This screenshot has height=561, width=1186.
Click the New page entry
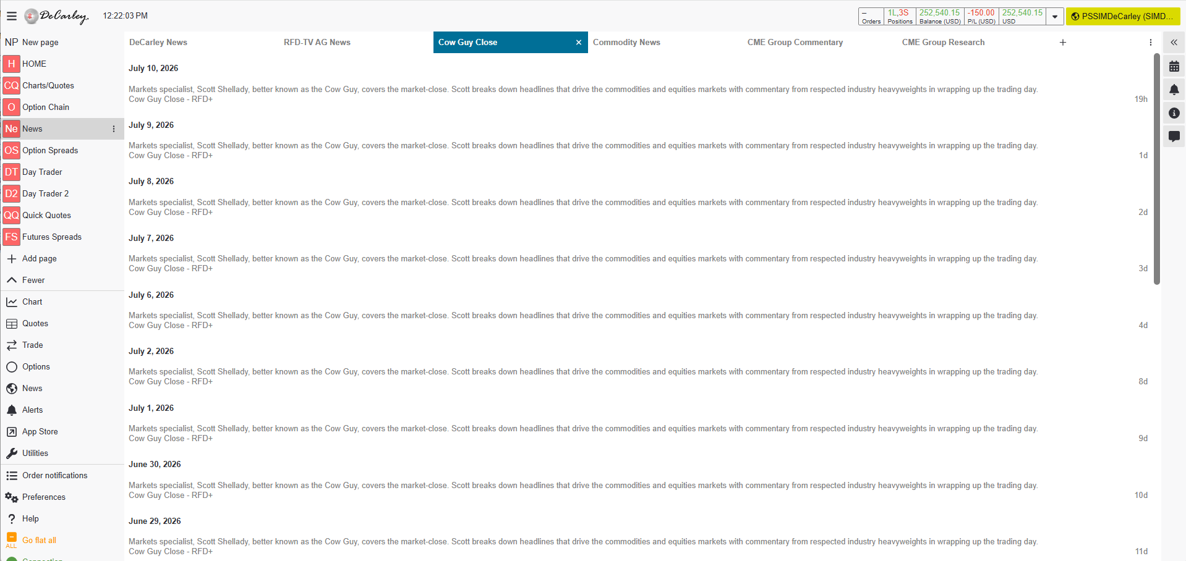[62, 42]
